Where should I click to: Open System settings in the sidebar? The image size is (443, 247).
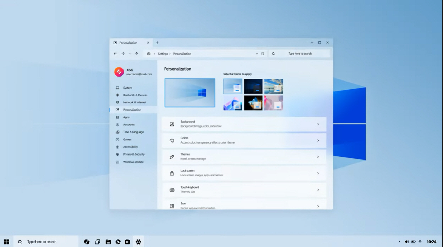coord(127,88)
